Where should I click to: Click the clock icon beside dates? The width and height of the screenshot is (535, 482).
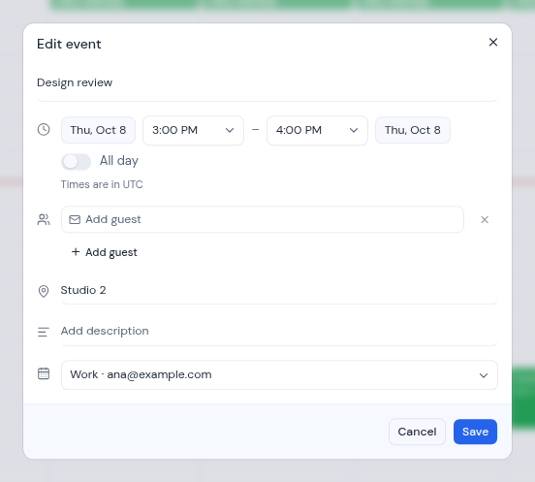[x=44, y=130]
